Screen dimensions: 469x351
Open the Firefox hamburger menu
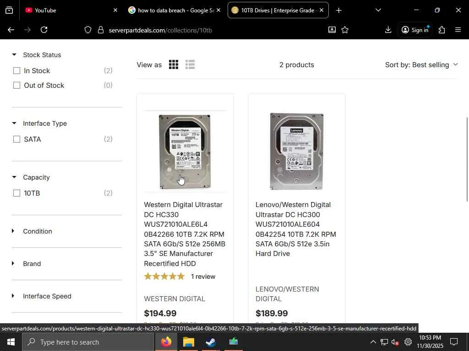(458, 30)
